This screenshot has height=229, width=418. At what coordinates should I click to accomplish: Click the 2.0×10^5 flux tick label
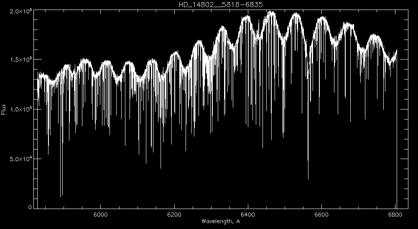coord(22,11)
